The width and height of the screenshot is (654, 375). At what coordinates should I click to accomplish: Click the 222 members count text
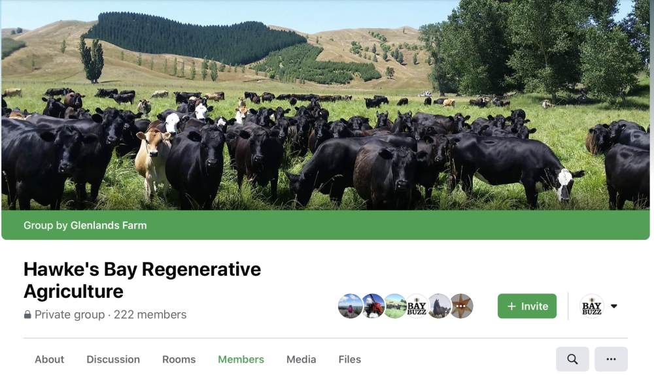click(x=150, y=315)
